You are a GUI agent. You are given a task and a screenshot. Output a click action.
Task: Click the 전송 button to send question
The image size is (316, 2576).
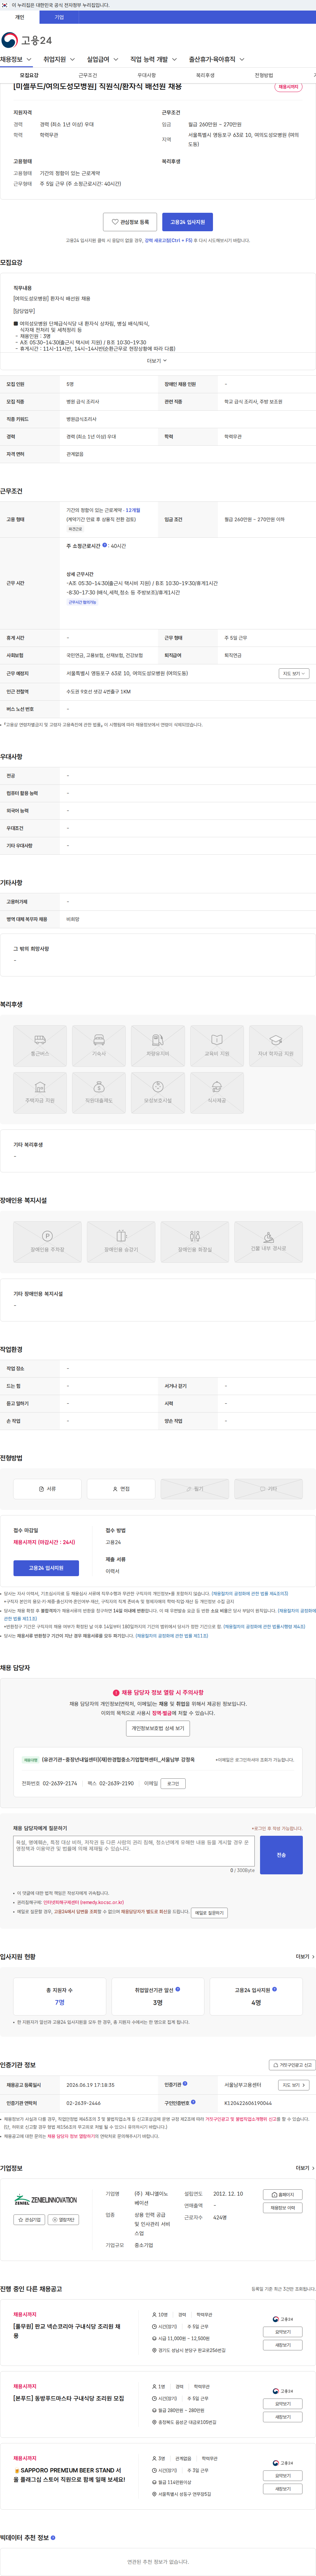pos(281,1855)
